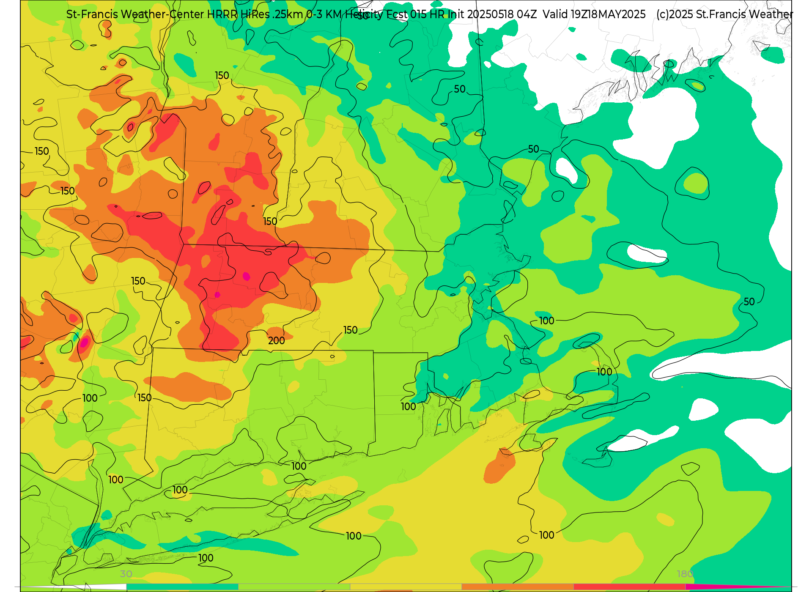
Task: Click the '180' color bar scale label
Action: coord(685,574)
